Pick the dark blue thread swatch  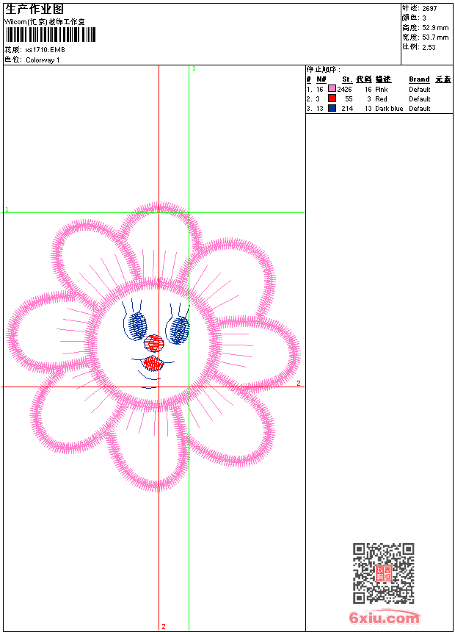coord(332,108)
